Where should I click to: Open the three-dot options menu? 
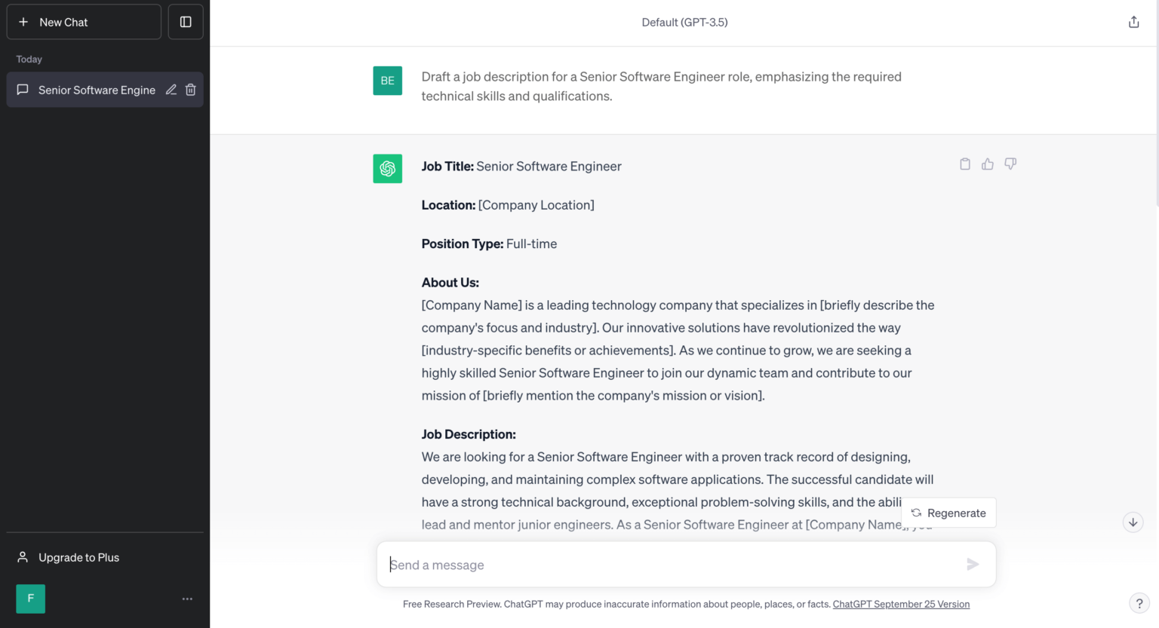tap(187, 598)
